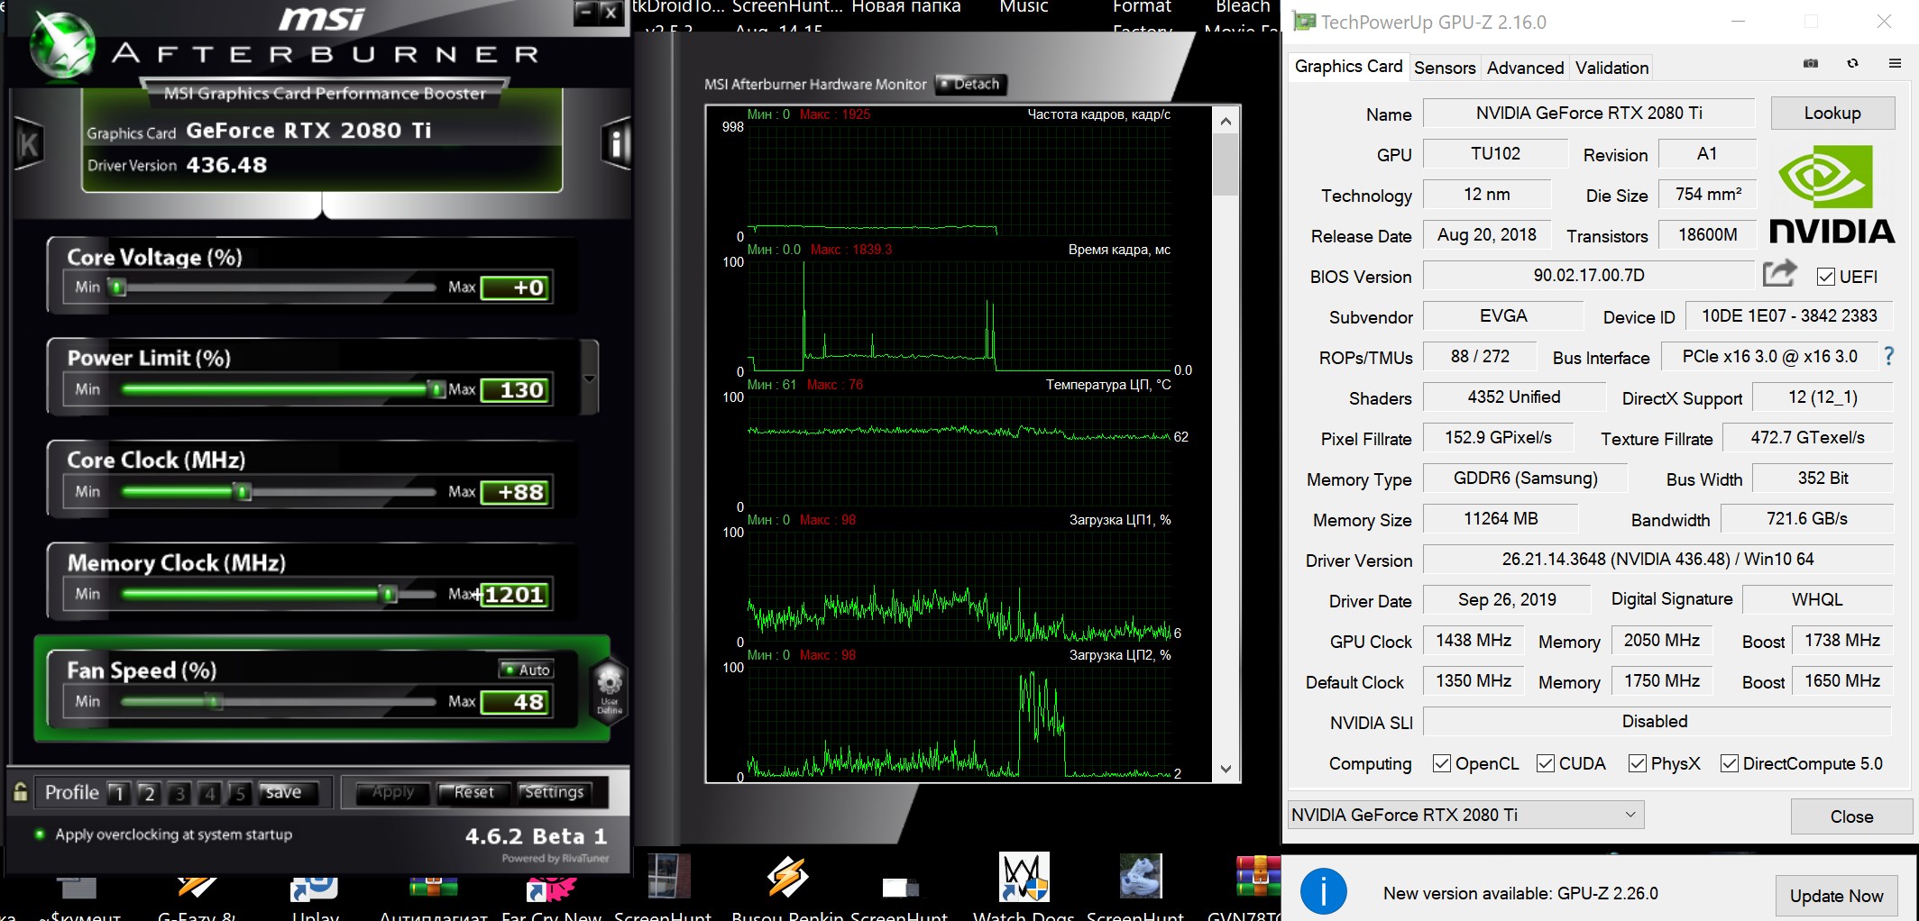Click the Core Clock slider handle

[x=243, y=492]
